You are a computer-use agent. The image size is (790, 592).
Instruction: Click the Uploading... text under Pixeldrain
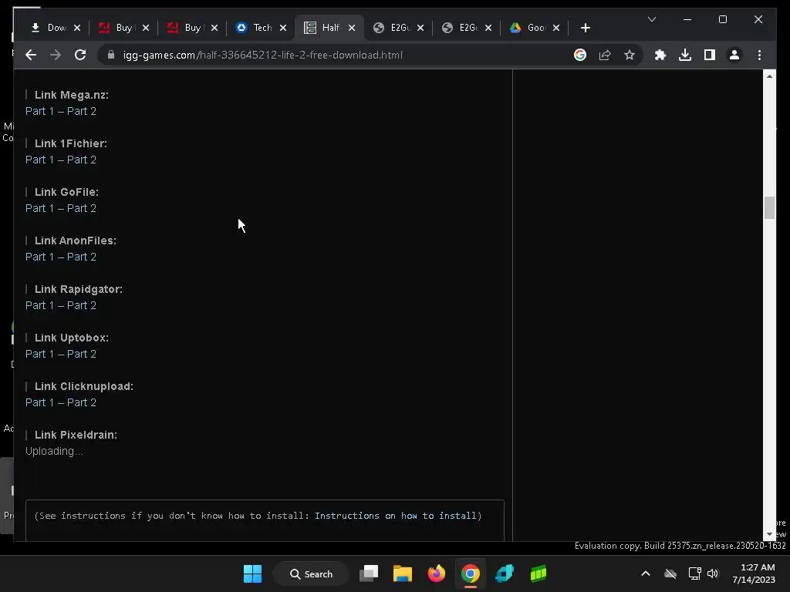(54, 451)
